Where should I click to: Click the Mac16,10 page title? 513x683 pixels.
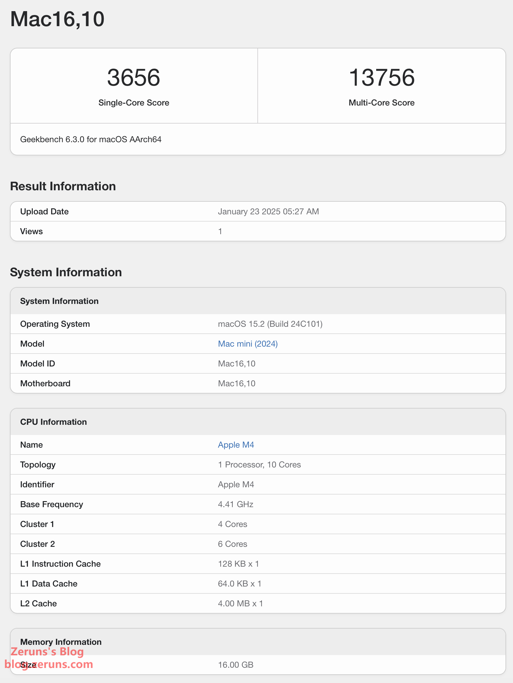[57, 19]
